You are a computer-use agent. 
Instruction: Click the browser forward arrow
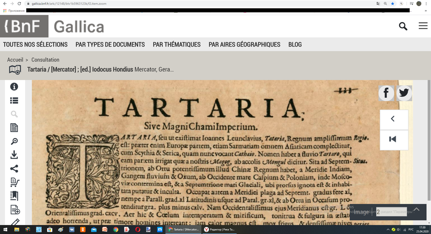tap(13, 3)
